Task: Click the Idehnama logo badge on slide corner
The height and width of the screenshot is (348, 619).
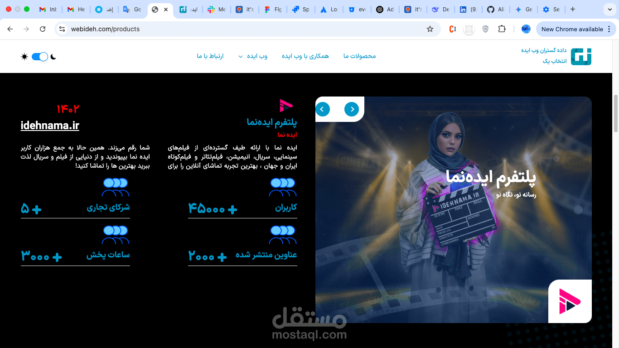Action: 570,301
